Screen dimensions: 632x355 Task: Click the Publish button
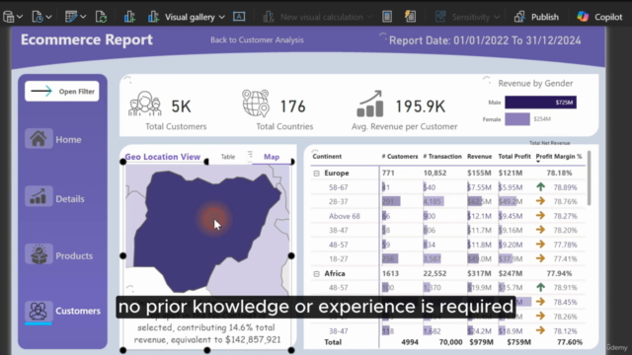pyautogui.click(x=536, y=17)
